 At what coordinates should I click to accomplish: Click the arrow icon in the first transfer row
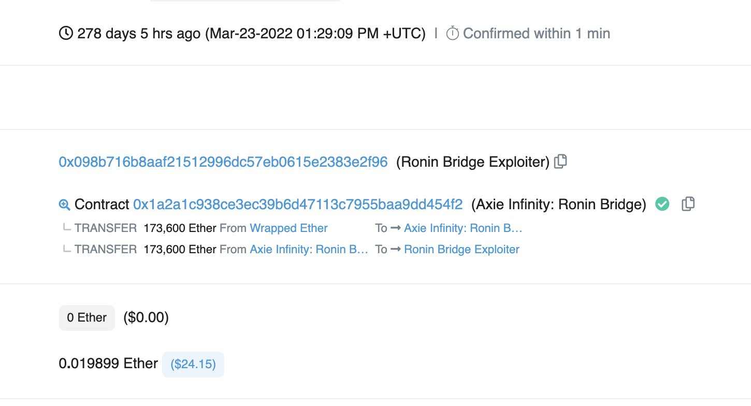tap(396, 228)
